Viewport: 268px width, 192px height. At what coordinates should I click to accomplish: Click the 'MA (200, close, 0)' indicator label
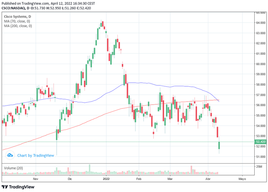click(x=18, y=26)
